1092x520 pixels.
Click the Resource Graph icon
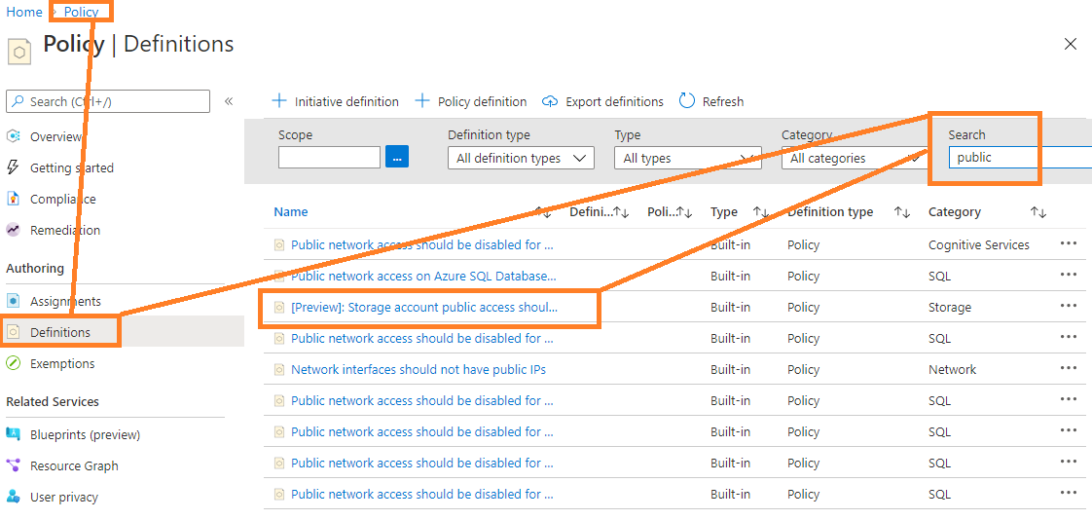coord(14,465)
